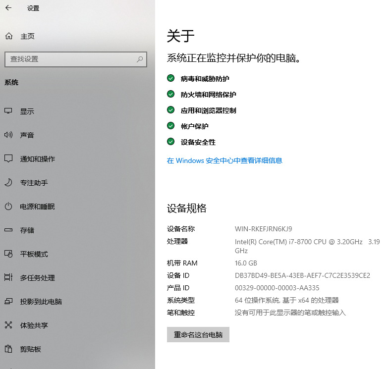The width and height of the screenshot is (391, 369).
Task: Click the Home (主页) icon
Action: pos(8,36)
